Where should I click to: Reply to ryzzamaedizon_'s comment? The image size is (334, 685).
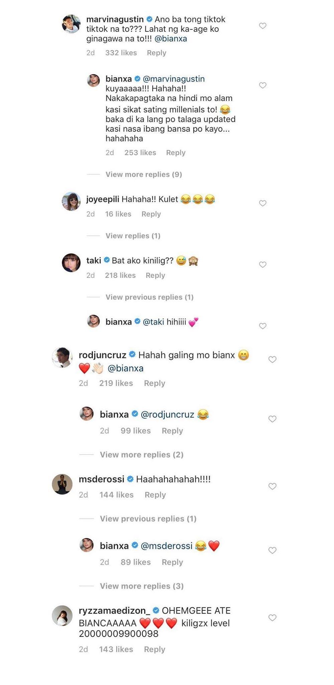(x=154, y=649)
